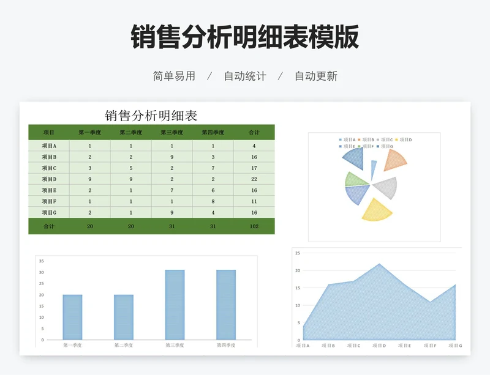The width and height of the screenshot is (490, 375).
Task: Click the 项目G row label
Action: point(49,213)
